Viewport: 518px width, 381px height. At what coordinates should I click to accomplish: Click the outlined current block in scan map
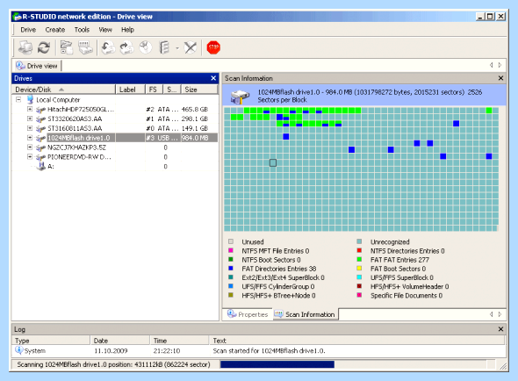point(273,162)
